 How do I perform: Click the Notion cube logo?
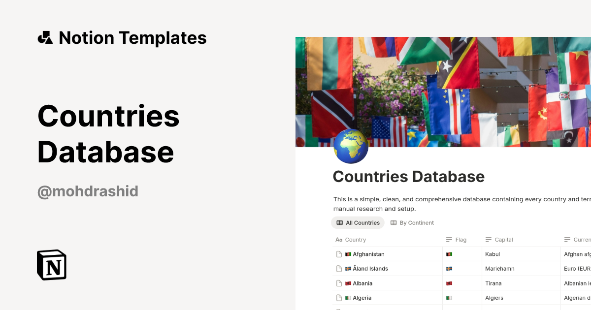[x=52, y=265]
